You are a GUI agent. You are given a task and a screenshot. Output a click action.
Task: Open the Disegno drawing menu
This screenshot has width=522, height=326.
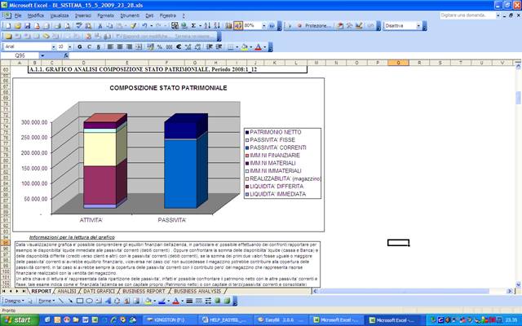click(15, 301)
